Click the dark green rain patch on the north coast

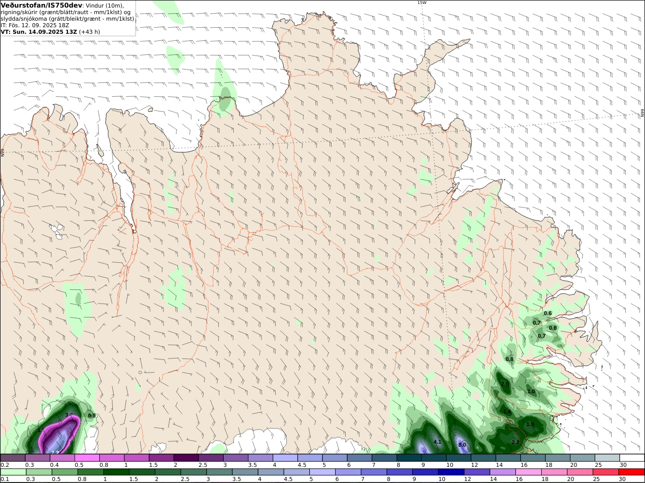tap(225, 98)
